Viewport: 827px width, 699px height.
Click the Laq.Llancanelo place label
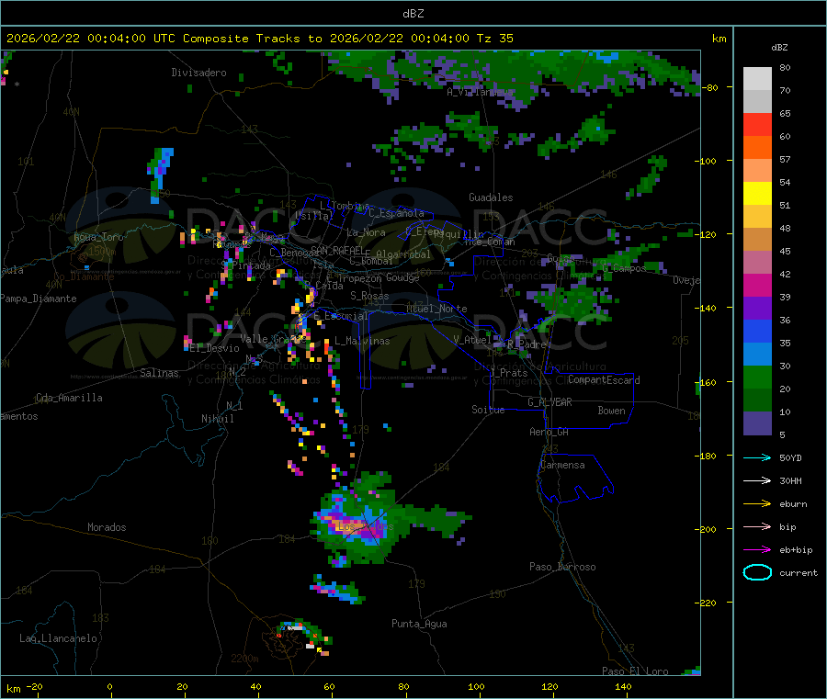pyautogui.click(x=58, y=639)
